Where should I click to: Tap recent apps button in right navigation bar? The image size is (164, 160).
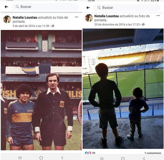coord(102,158)
